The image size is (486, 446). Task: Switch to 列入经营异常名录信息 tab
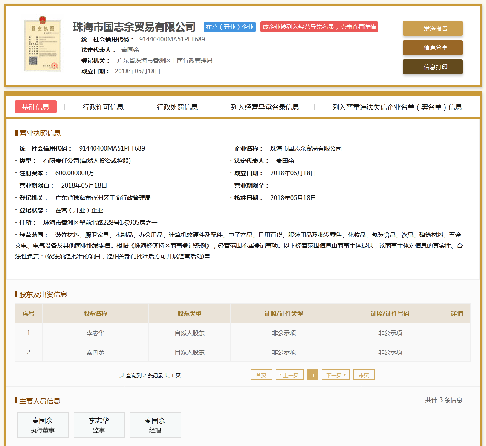pyautogui.click(x=265, y=107)
